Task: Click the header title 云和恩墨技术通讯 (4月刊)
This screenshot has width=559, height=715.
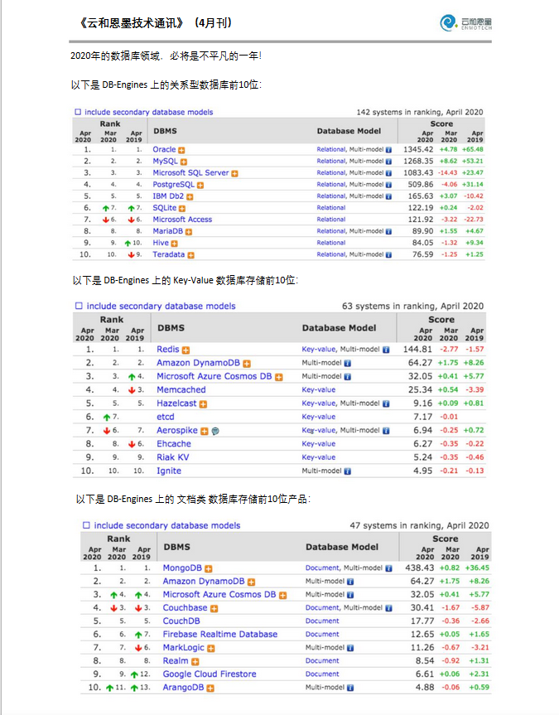Action: [x=156, y=23]
